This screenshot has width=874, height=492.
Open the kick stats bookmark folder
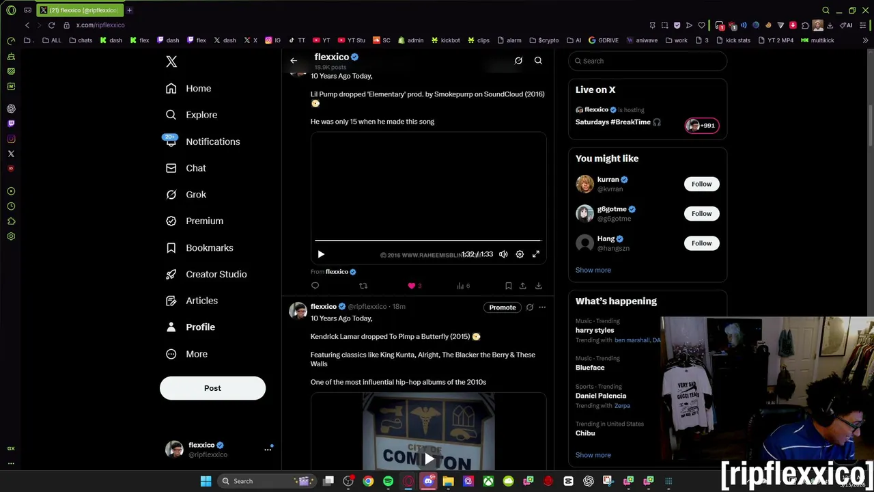click(733, 40)
